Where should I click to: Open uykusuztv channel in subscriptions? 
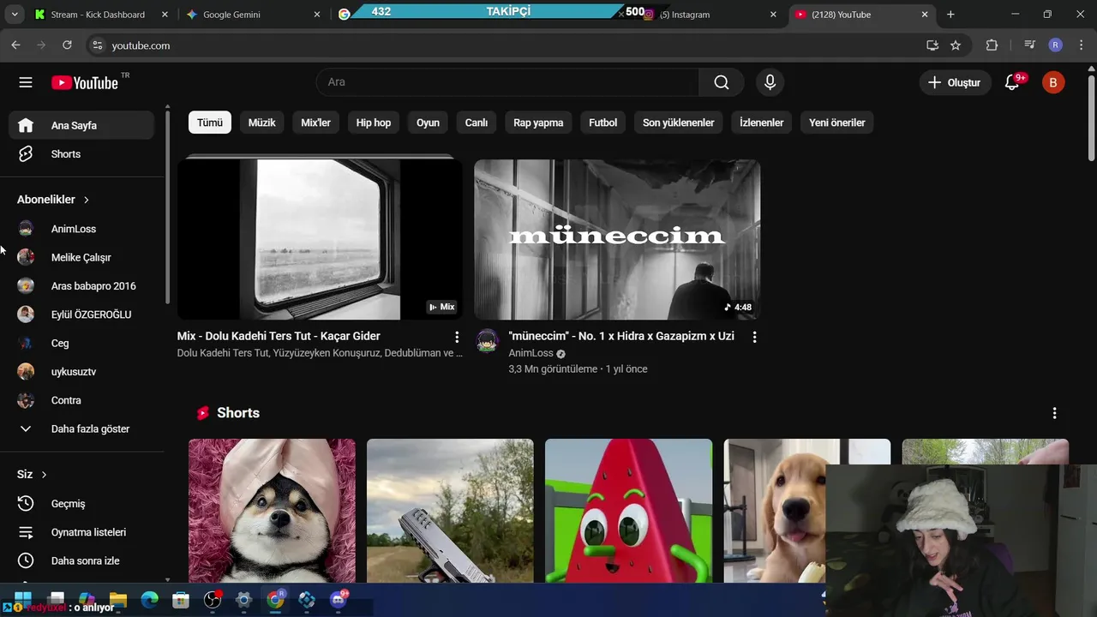(x=81, y=372)
